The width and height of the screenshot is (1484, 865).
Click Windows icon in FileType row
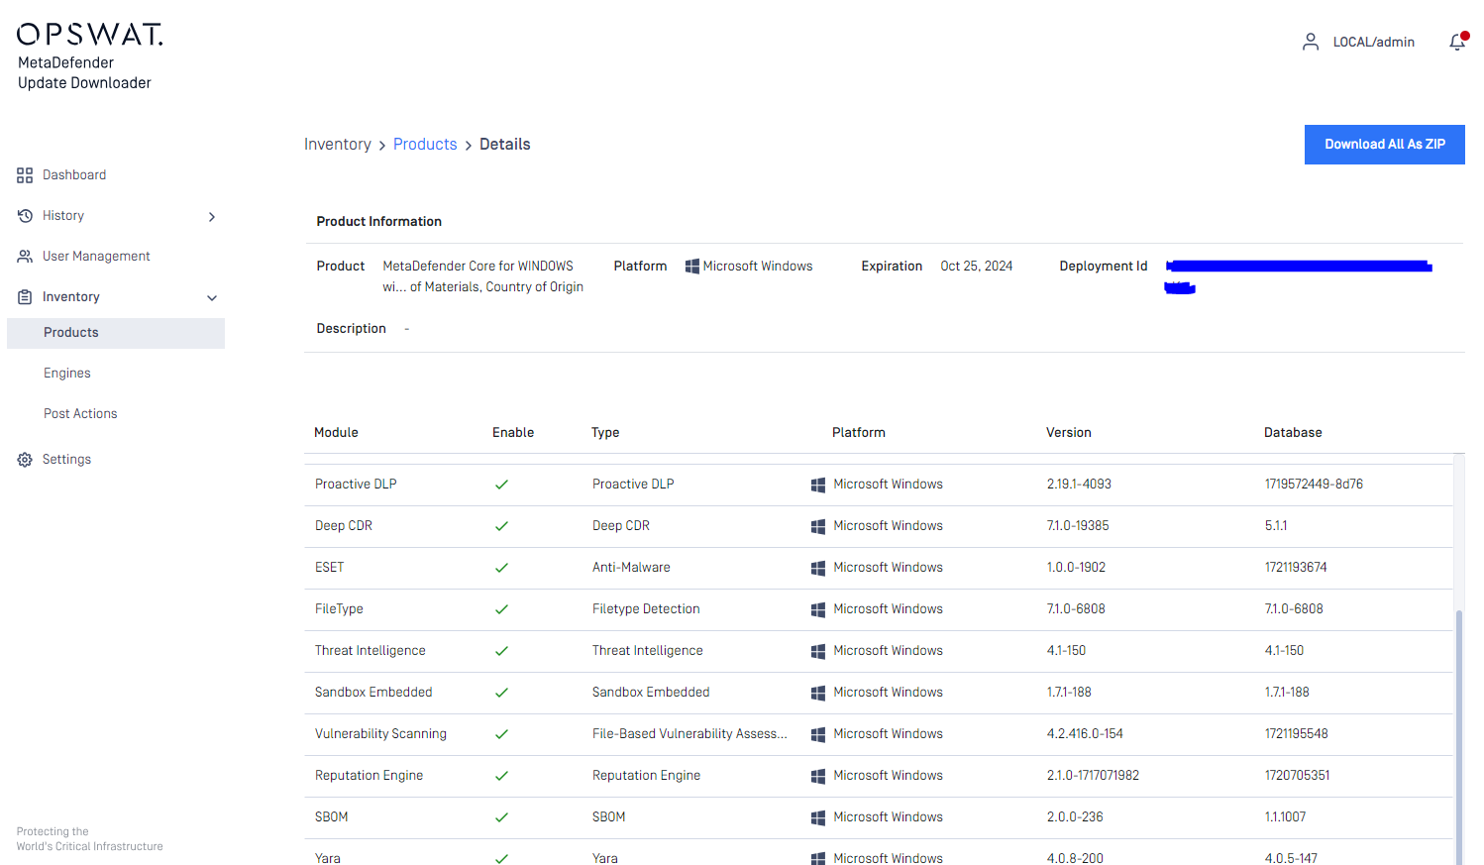point(818,609)
